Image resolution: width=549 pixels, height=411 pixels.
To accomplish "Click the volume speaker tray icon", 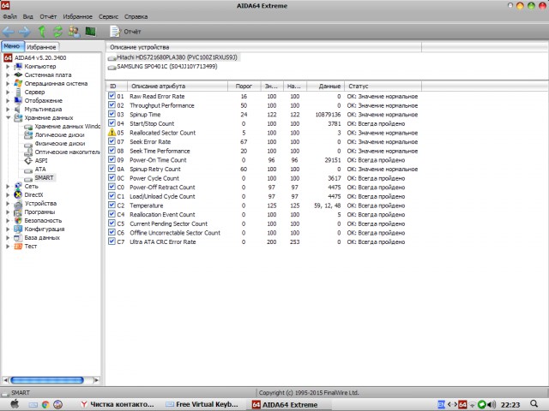I will click(x=492, y=405).
